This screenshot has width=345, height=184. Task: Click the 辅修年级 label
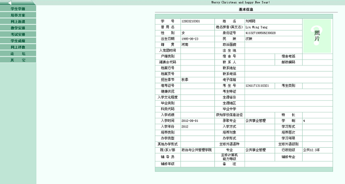[168, 164]
